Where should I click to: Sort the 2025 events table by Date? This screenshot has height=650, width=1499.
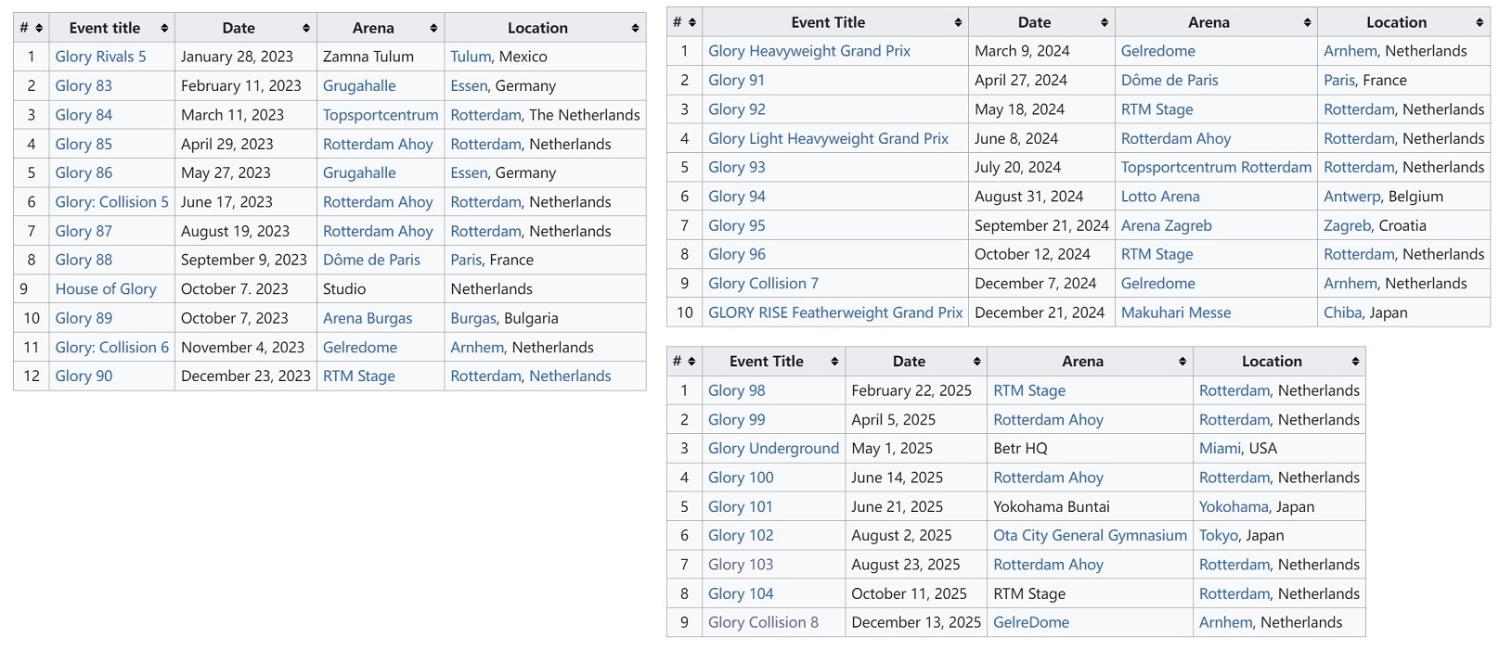point(976,362)
